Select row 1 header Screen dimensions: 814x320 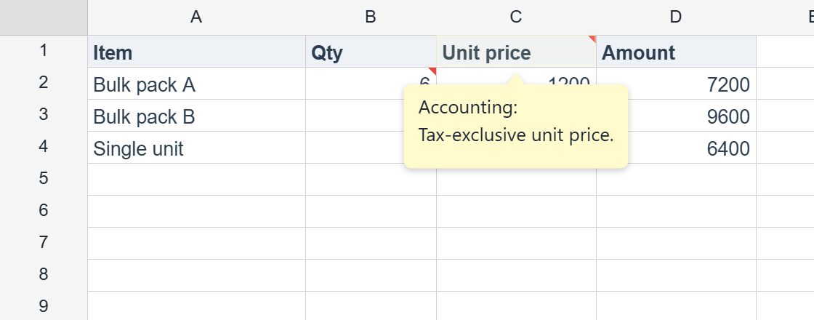point(44,51)
